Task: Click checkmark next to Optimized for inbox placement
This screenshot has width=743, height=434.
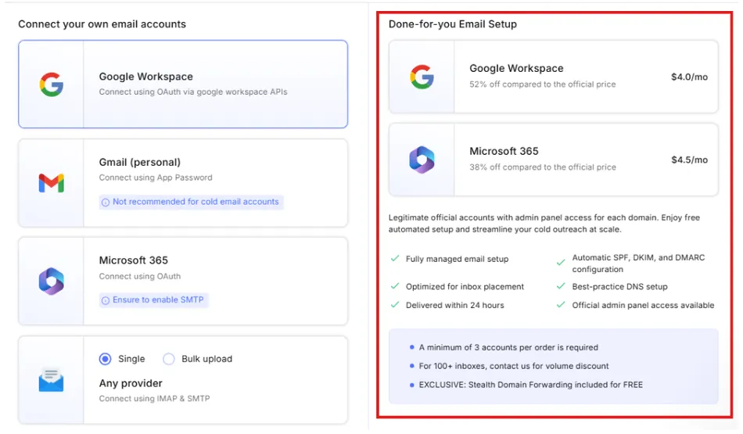Action: coord(395,286)
